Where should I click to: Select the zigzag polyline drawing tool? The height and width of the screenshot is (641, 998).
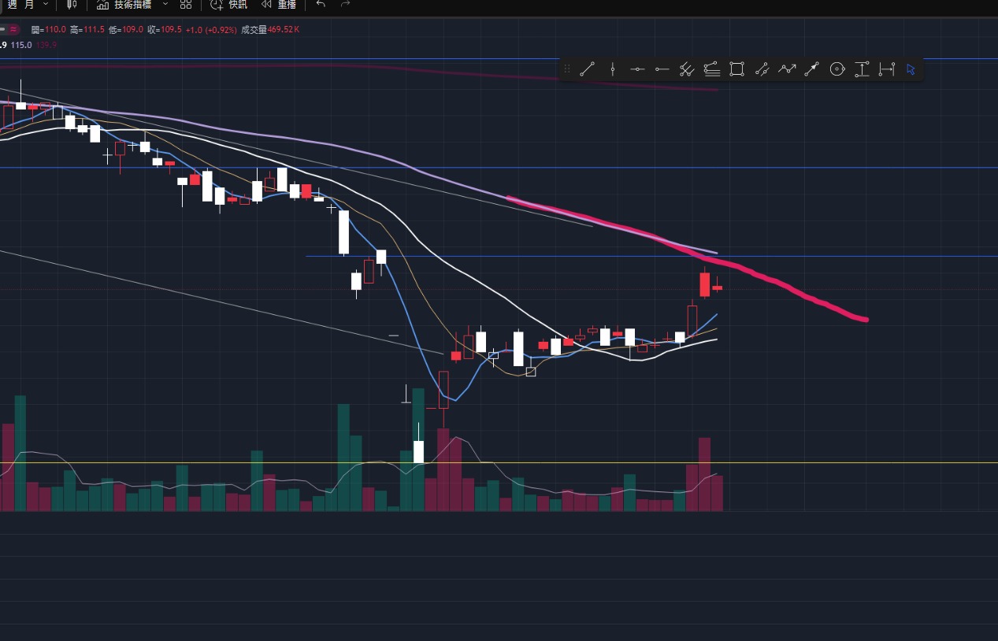pos(787,69)
